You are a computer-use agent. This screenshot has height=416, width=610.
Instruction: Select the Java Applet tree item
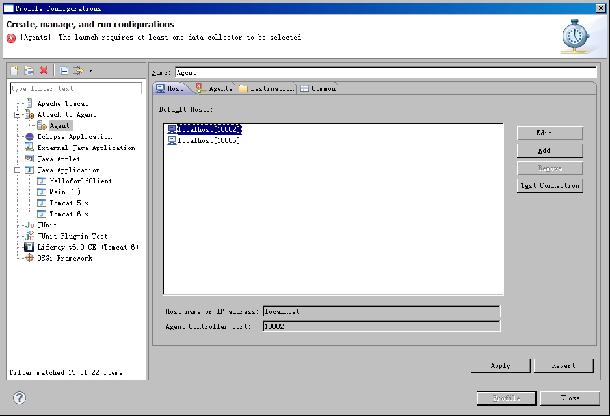point(59,159)
